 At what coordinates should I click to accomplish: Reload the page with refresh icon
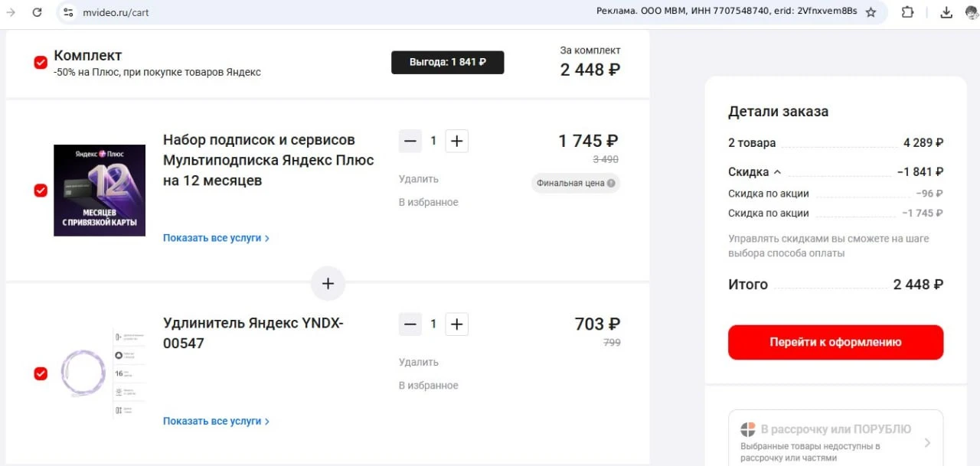point(38,12)
